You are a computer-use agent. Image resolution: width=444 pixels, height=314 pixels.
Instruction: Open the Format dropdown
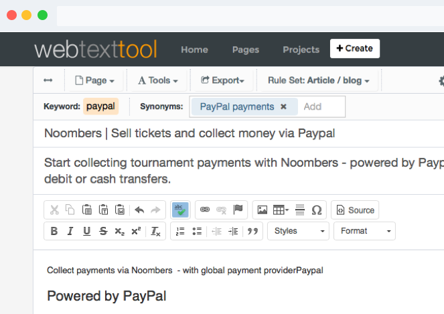[x=364, y=231]
